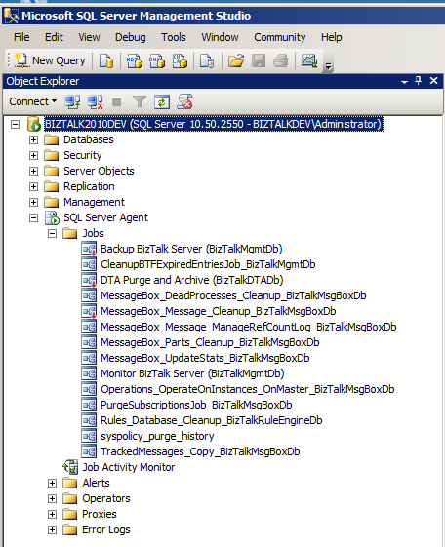Expand the Alerts folder
The image size is (445, 547).
52,484
